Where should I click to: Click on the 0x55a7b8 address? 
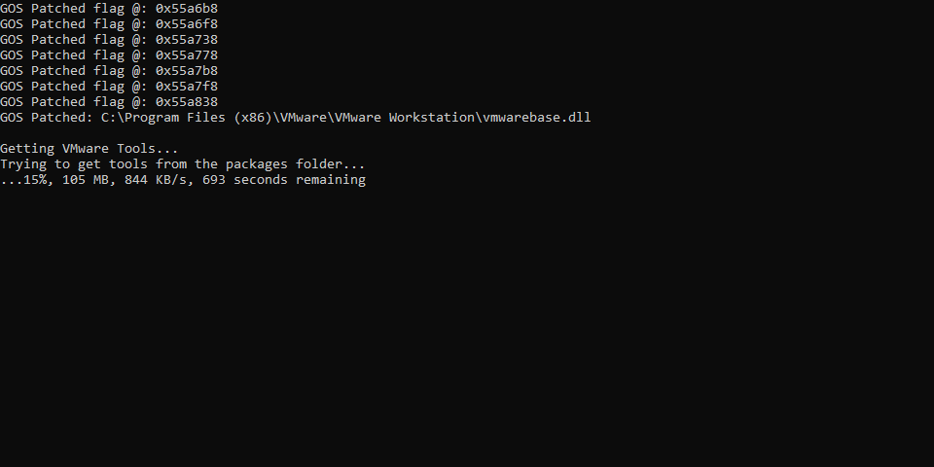[x=187, y=71]
